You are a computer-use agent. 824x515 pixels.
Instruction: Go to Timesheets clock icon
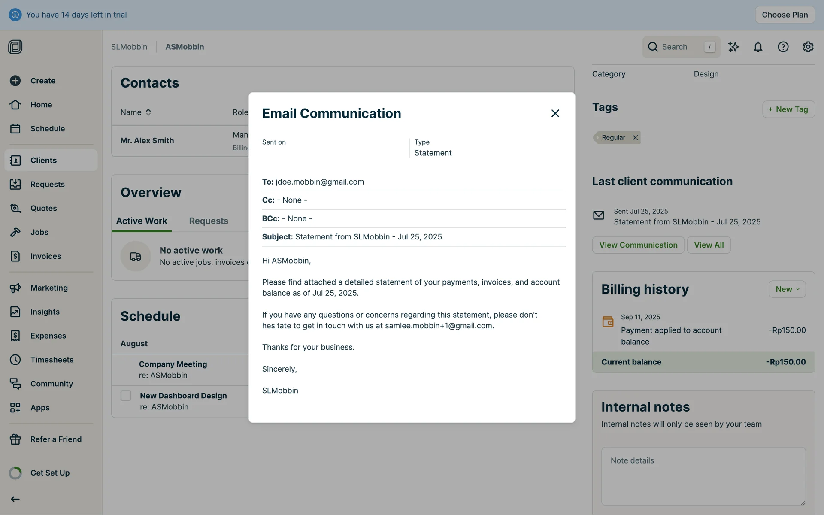coord(15,360)
